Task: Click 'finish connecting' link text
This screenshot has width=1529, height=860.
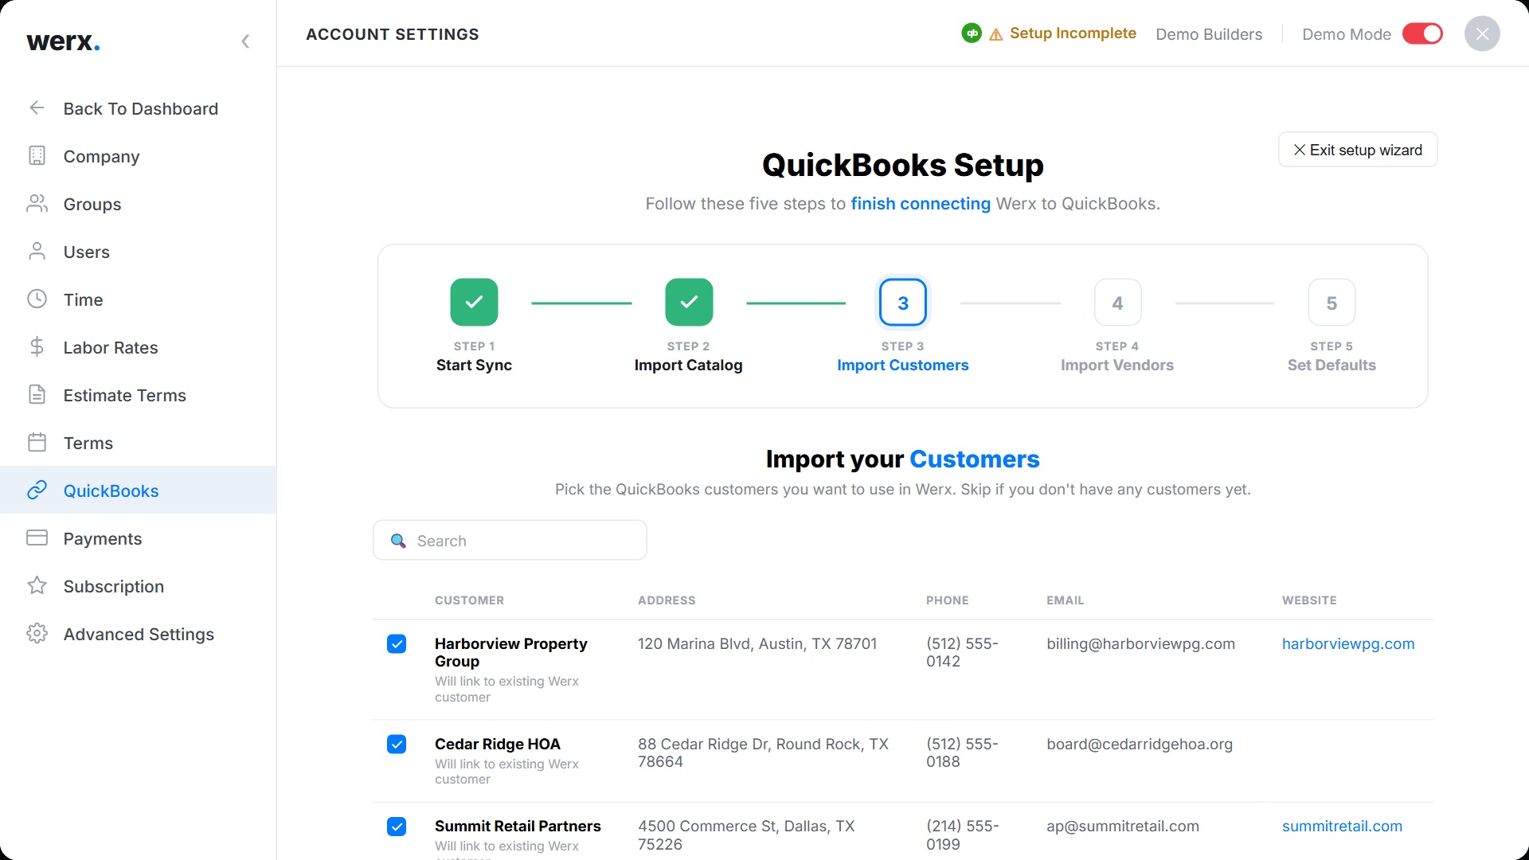Action: point(921,204)
